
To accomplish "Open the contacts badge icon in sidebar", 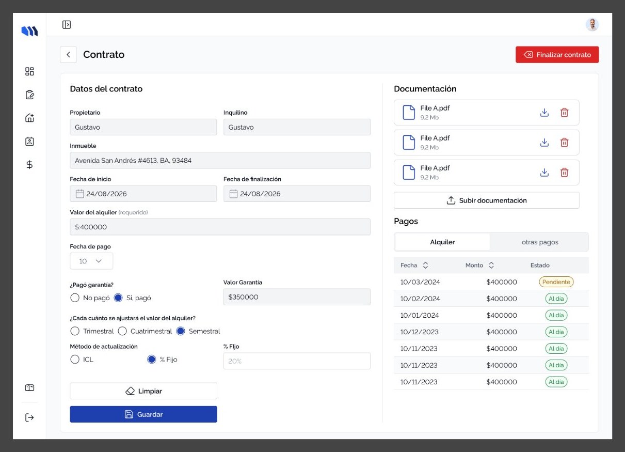I will click(x=29, y=141).
